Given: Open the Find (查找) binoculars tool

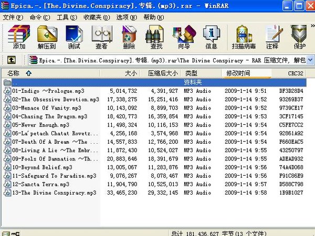Looking at the screenshot, I should pyautogui.click(x=156, y=37).
